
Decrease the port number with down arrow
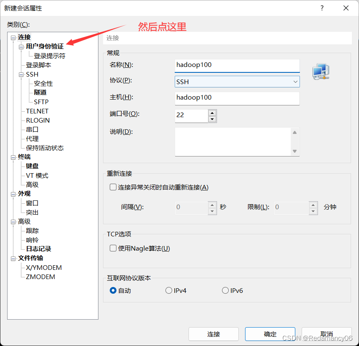pyautogui.click(x=212, y=119)
